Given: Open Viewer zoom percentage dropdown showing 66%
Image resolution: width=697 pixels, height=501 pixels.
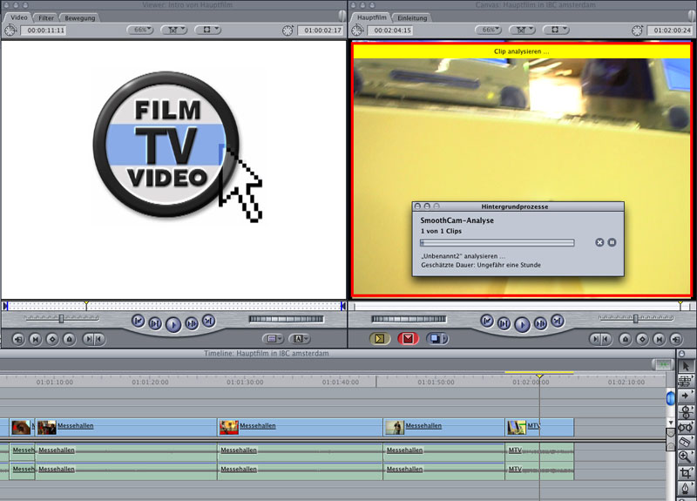Looking at the screenshot, I should [140, 30].
